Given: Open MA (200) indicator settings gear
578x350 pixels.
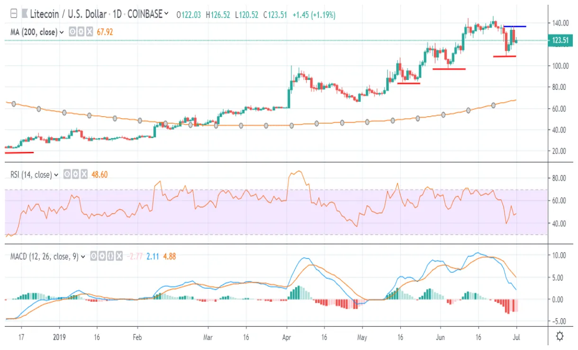Looking at the screenshot, I should 81,32.
